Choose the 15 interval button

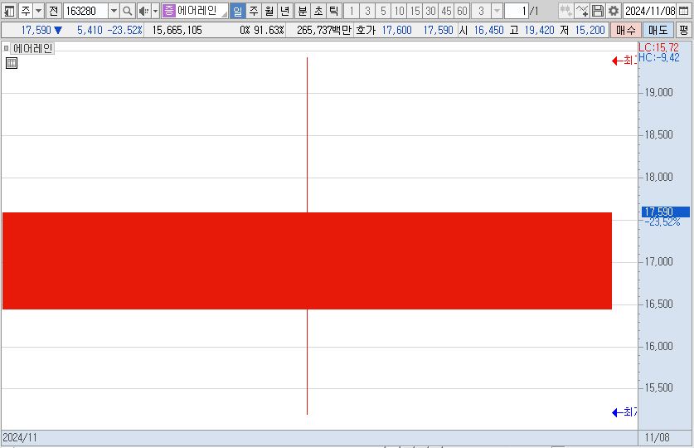coord(415,11)
